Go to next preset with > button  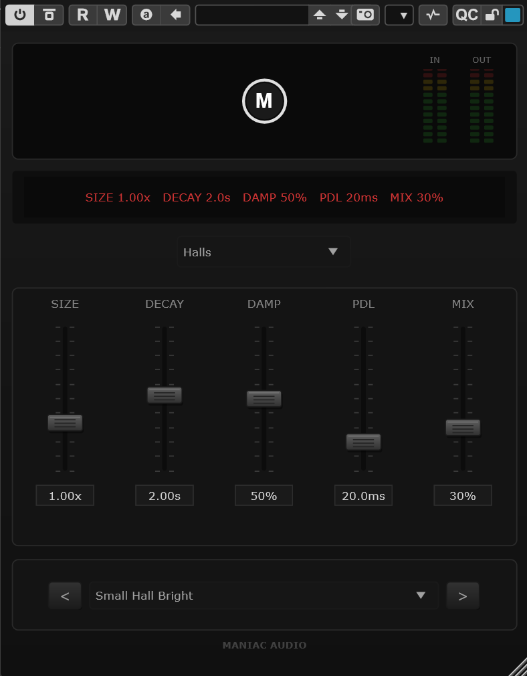(463, 596)
